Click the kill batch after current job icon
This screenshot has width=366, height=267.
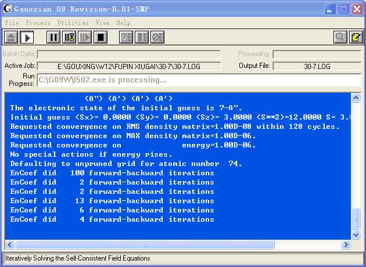157,37
